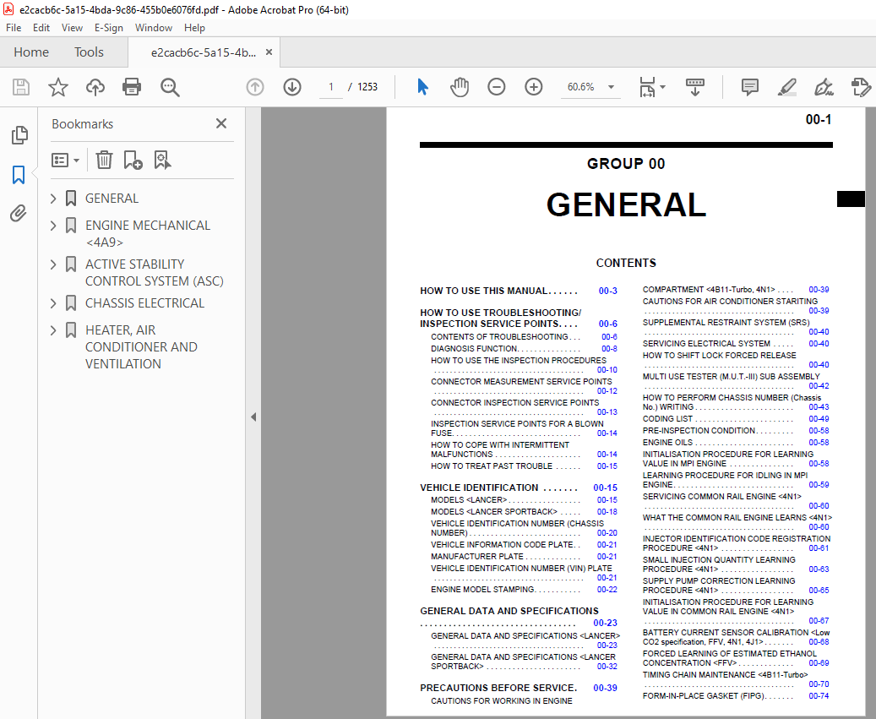
Task: Close the Bookmarks panel
Action: click(221, 123)
